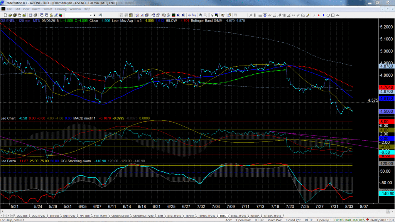The image size is (395, 222).
Task: Switch to the TERNA tab
Action: [x=190, y=216]
